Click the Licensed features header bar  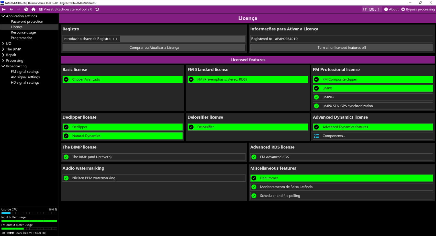(248, 60)
